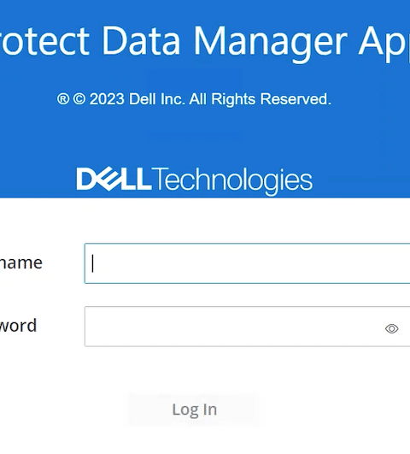Click the partially visible Username label

20,262
